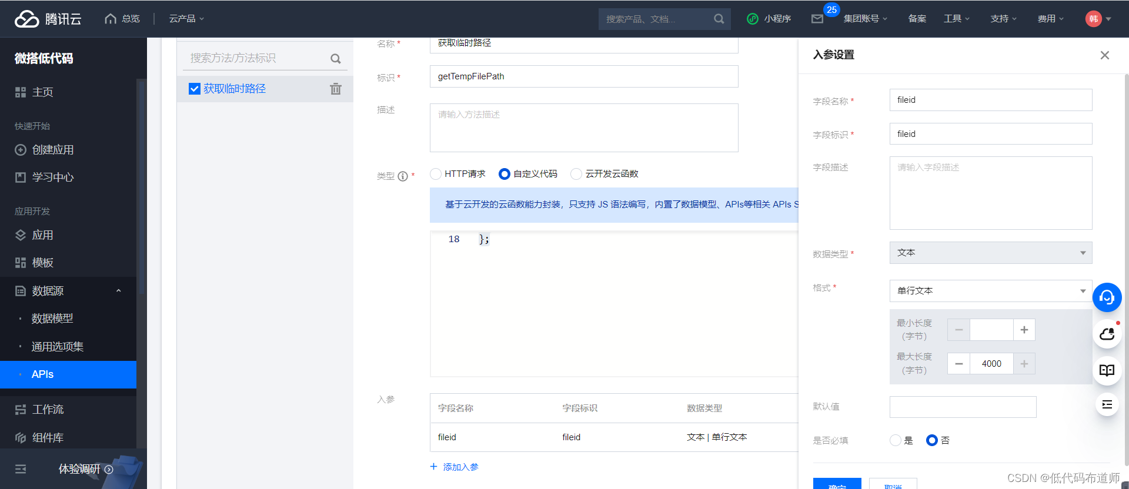
Task: Click 添加入参 link
Action: [x=454, y=467]
